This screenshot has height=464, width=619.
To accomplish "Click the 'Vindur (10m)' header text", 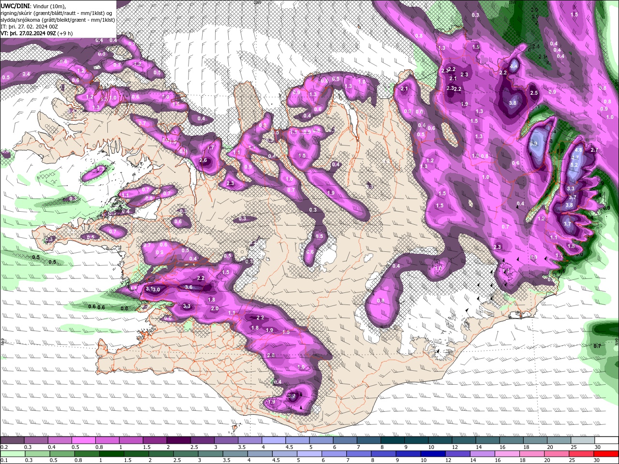I will coord(48,6).
